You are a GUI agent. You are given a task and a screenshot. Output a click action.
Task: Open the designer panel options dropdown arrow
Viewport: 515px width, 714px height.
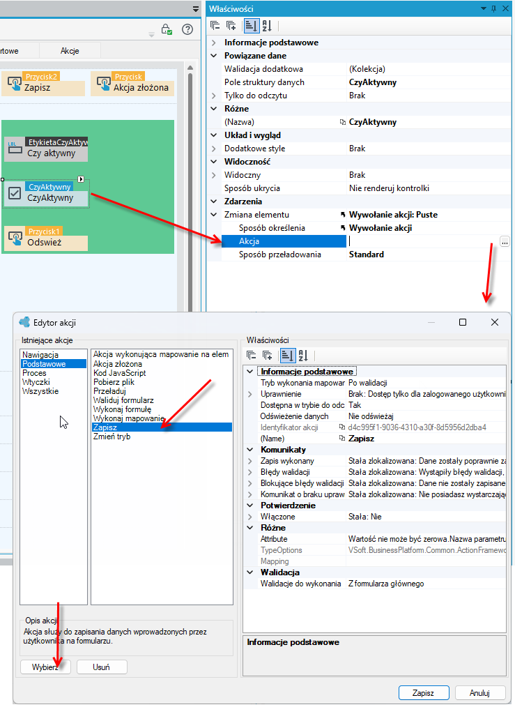point(196,8)
